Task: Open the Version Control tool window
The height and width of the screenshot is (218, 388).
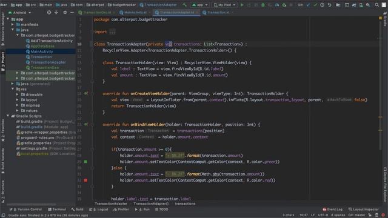Action: pos(25,210)
